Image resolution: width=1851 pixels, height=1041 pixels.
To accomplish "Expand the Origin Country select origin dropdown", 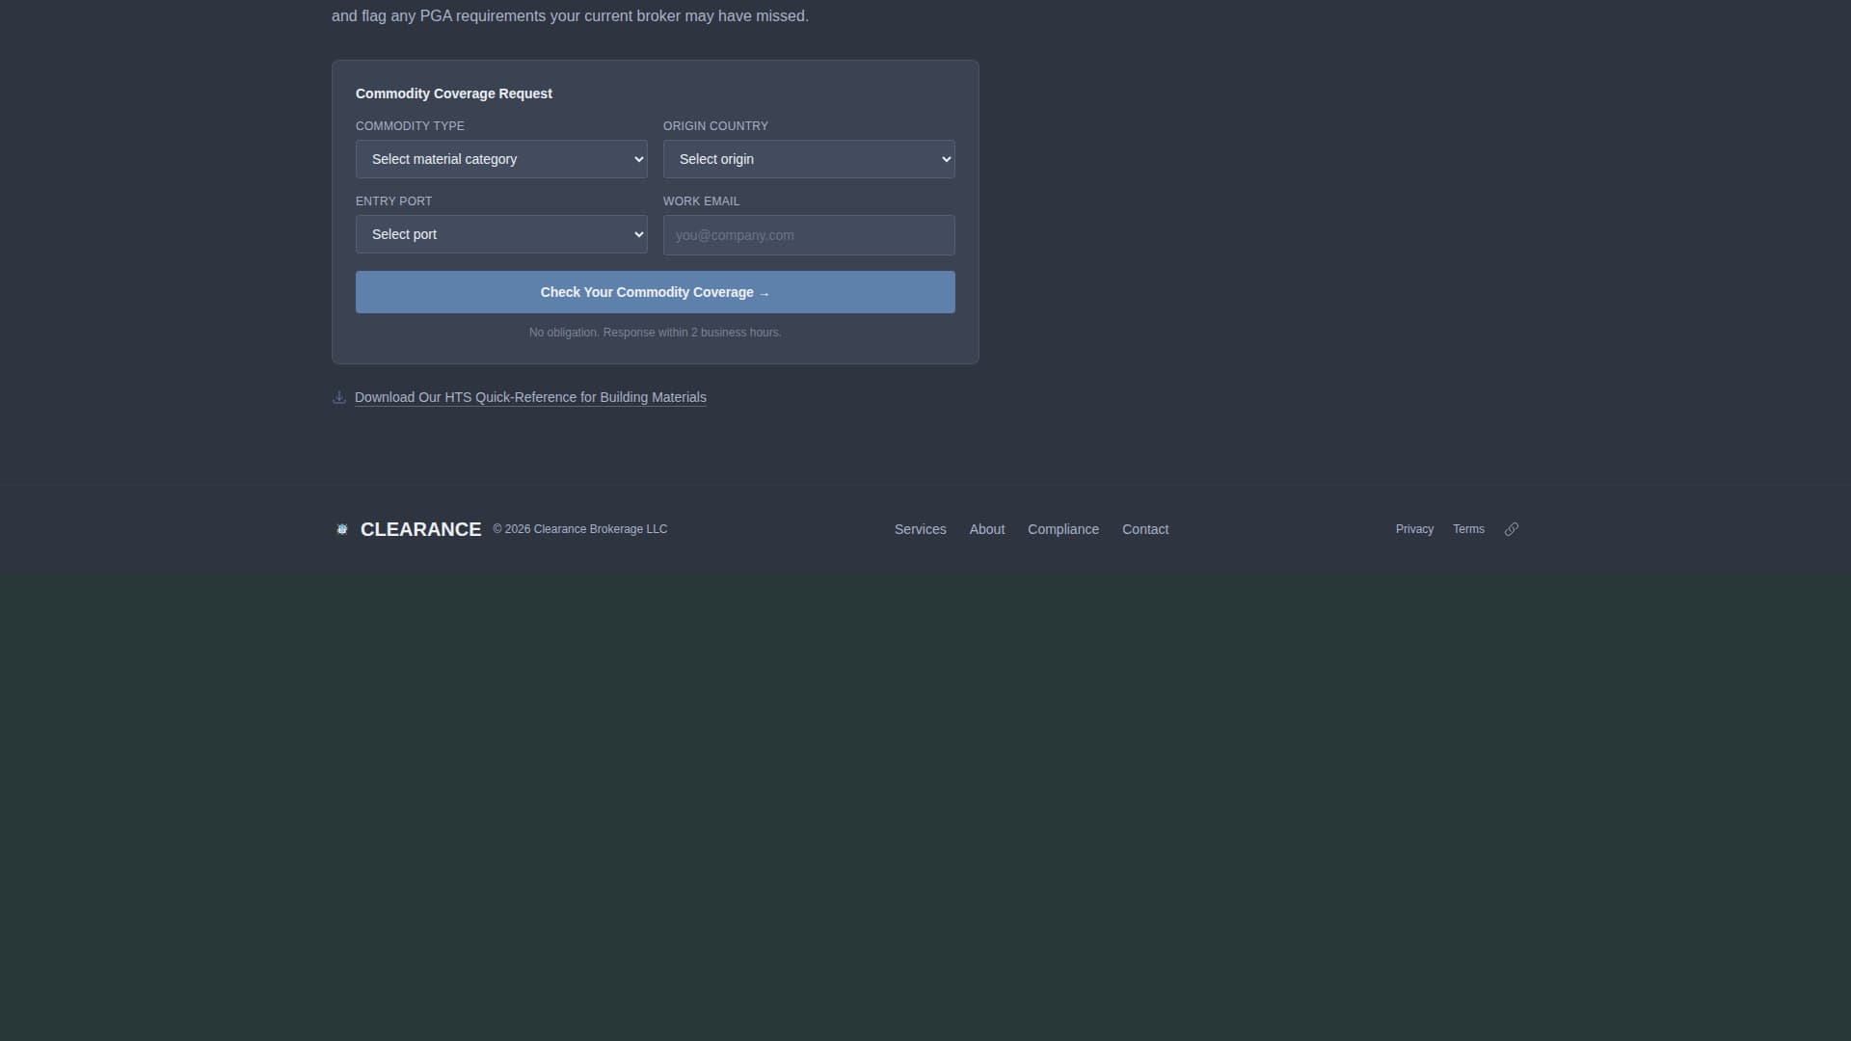I will click(808, 159).
